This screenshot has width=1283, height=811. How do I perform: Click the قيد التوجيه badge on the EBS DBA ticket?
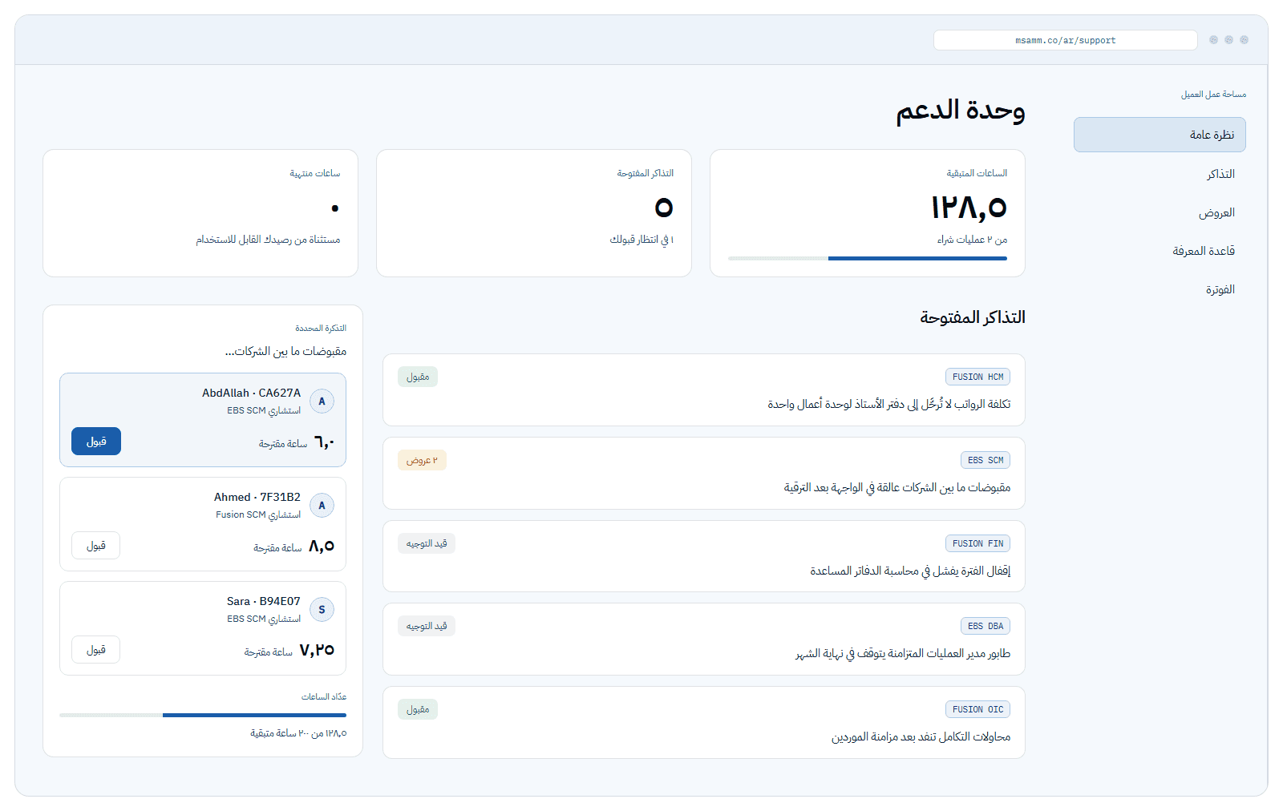click(427, 626)
